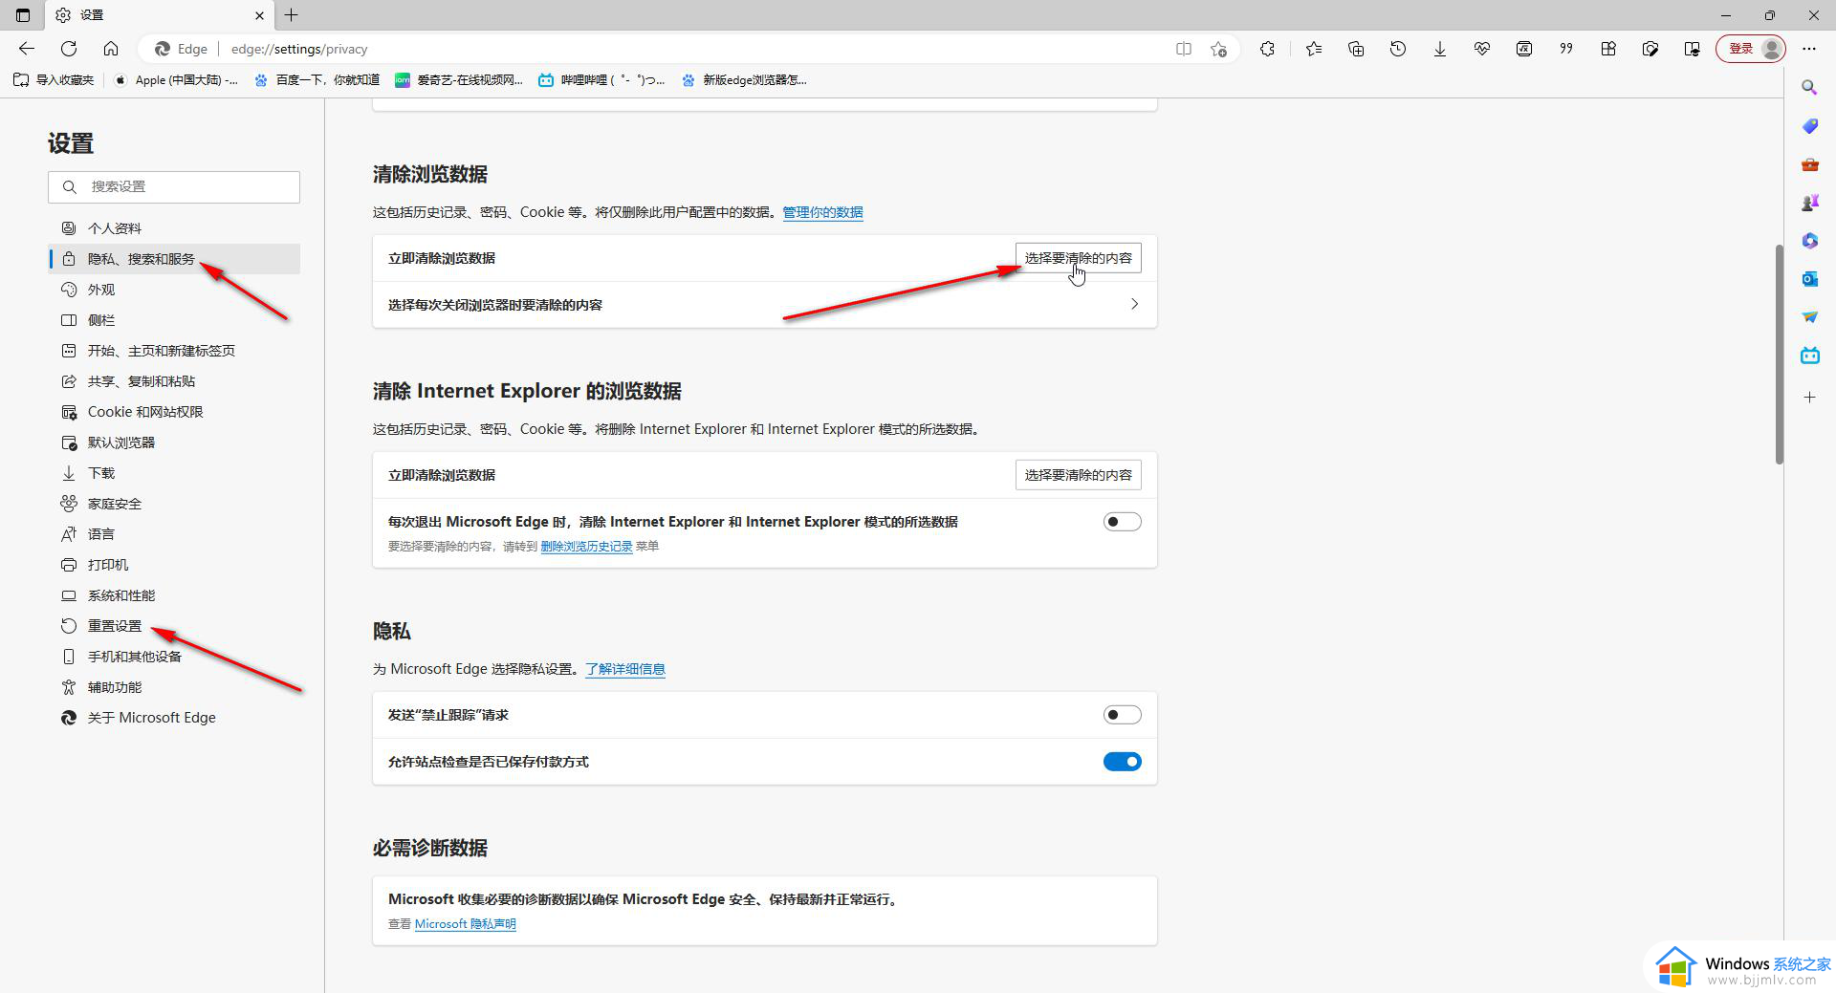Click 选择要清除的内容 under 清除浏览数据

[1078, 258]
